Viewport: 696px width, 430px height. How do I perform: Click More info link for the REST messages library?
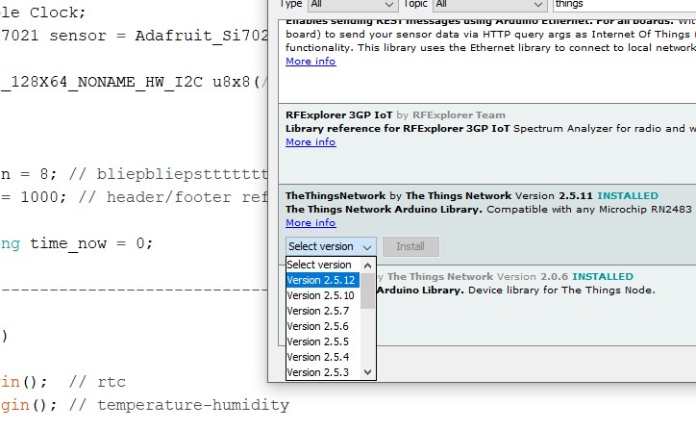coord(311,62)
